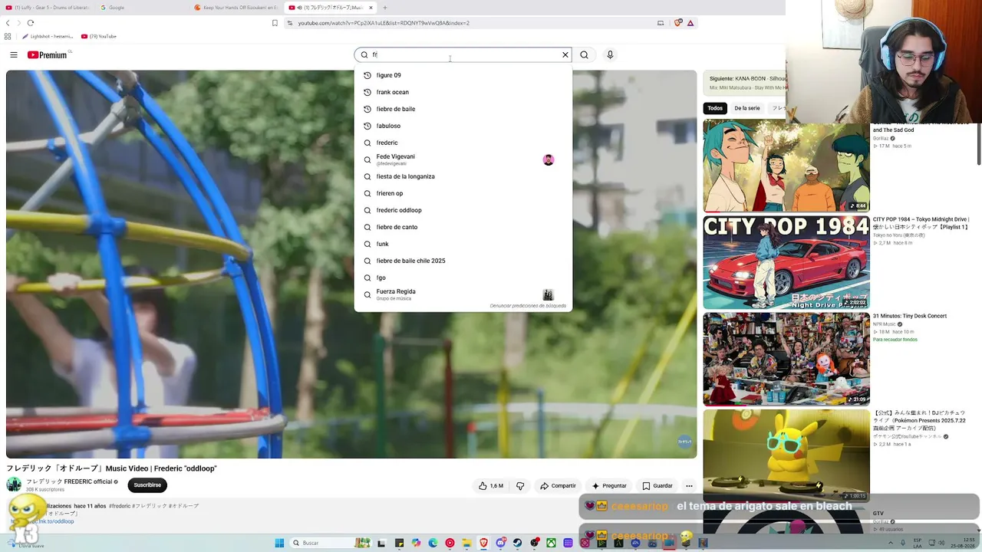
Task: Open the Brave Shields lion icon
Action: click(677, 23)
